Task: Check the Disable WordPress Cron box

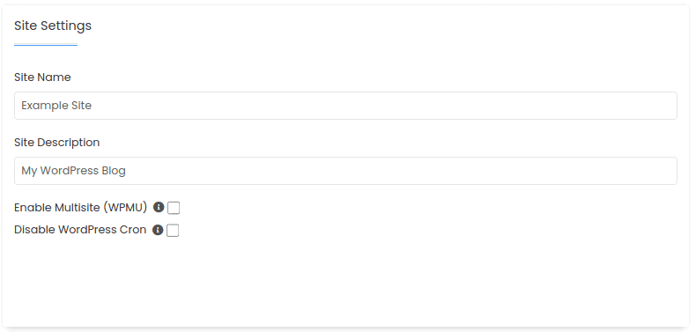Action: (x=173, y=231)
